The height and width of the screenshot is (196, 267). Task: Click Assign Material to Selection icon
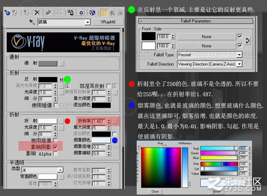[x=26, y=13]
